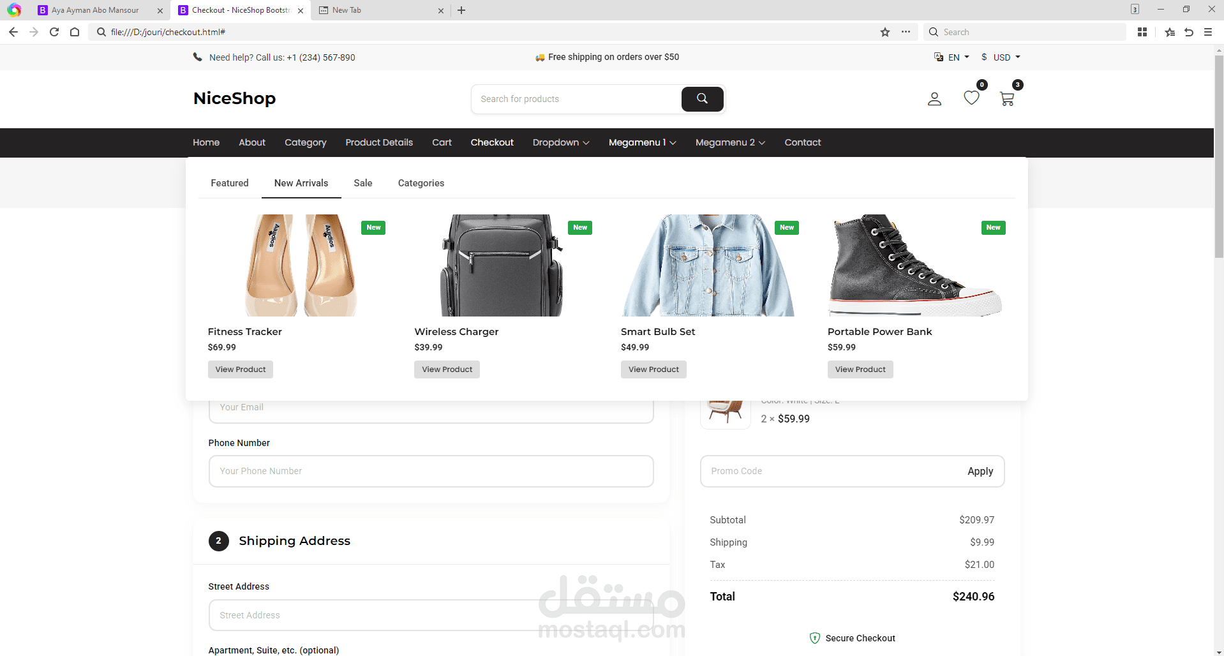
Task: Go back using browser back arrow
Action: 13,32
